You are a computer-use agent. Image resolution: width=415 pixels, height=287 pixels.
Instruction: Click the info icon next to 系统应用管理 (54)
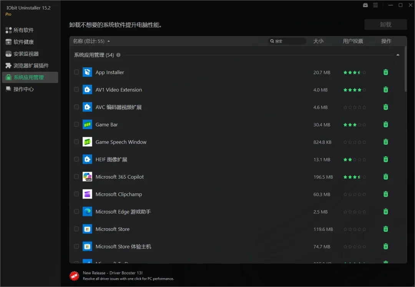pyautogui.click(x=118, y=55)
